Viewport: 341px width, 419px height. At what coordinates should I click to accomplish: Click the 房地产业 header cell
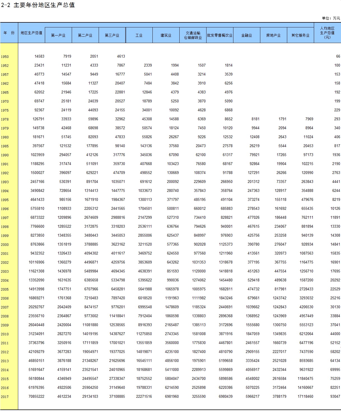[273, 35]
